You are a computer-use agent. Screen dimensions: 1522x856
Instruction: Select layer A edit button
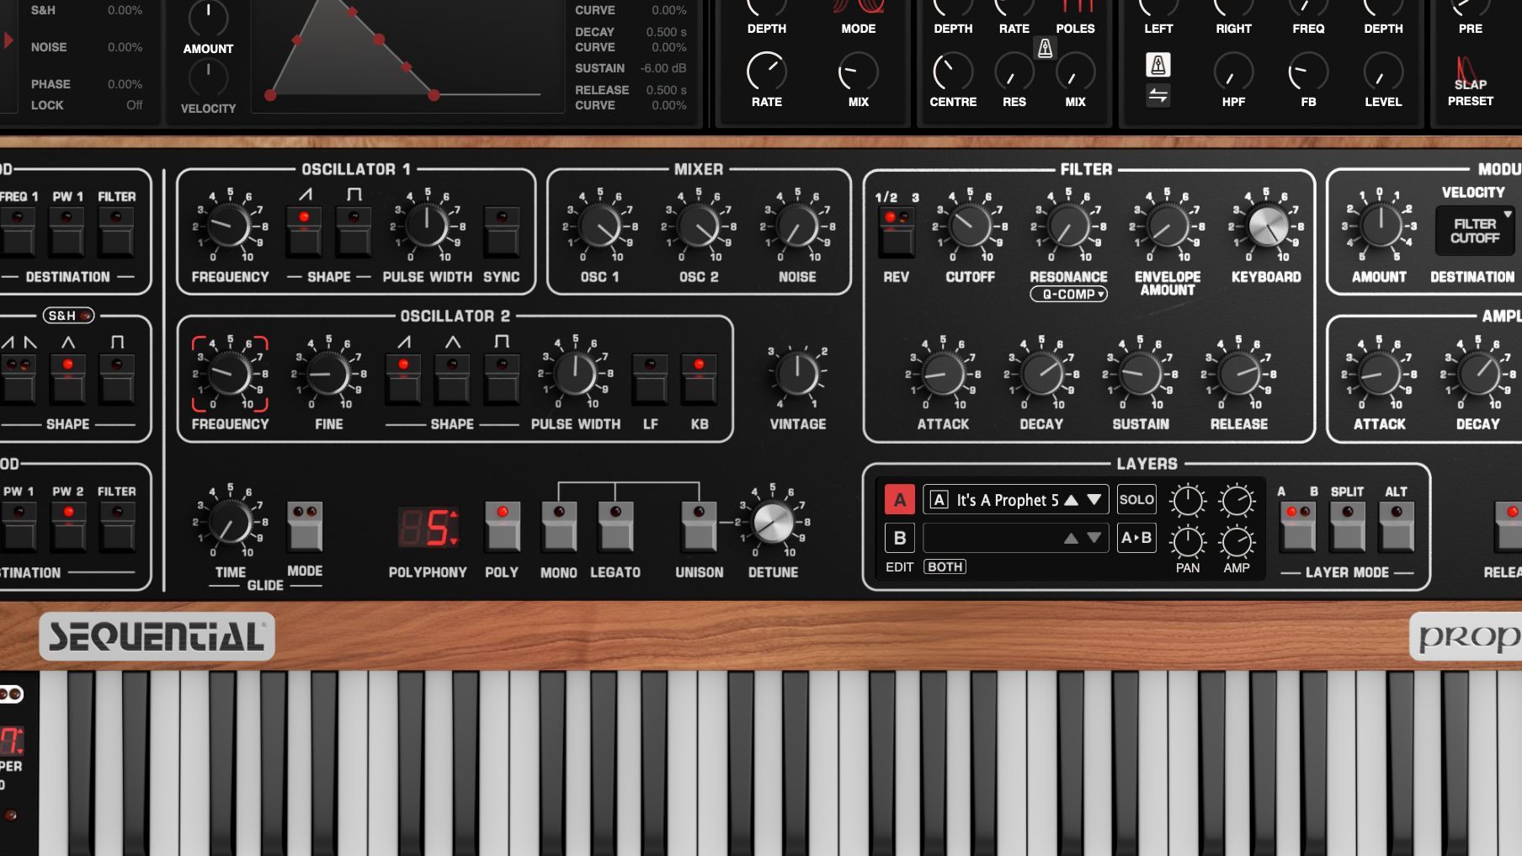[899, 500]
